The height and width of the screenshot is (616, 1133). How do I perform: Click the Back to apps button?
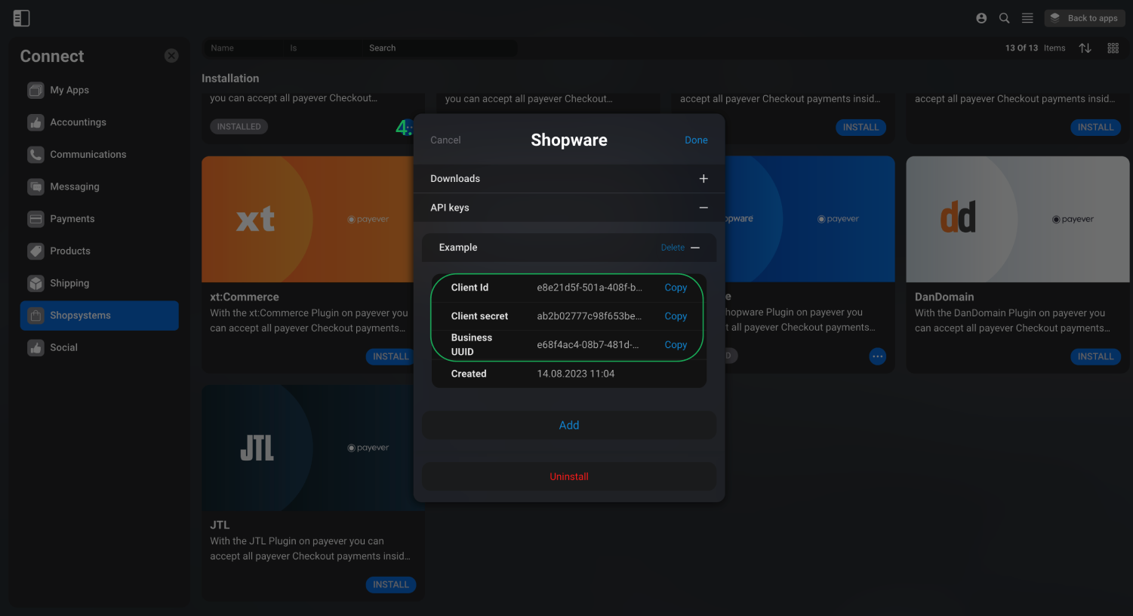pyautogui.click(x=1085, y=18)
